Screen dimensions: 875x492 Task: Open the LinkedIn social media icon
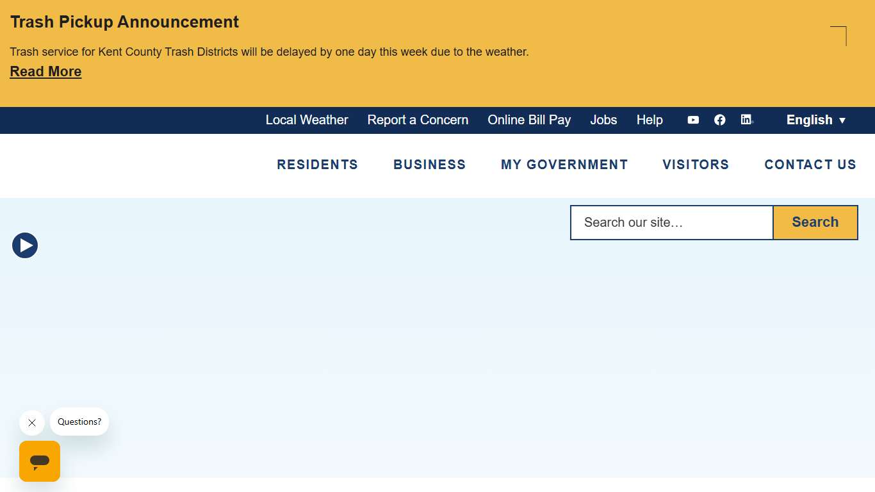[x=746, y=120]
